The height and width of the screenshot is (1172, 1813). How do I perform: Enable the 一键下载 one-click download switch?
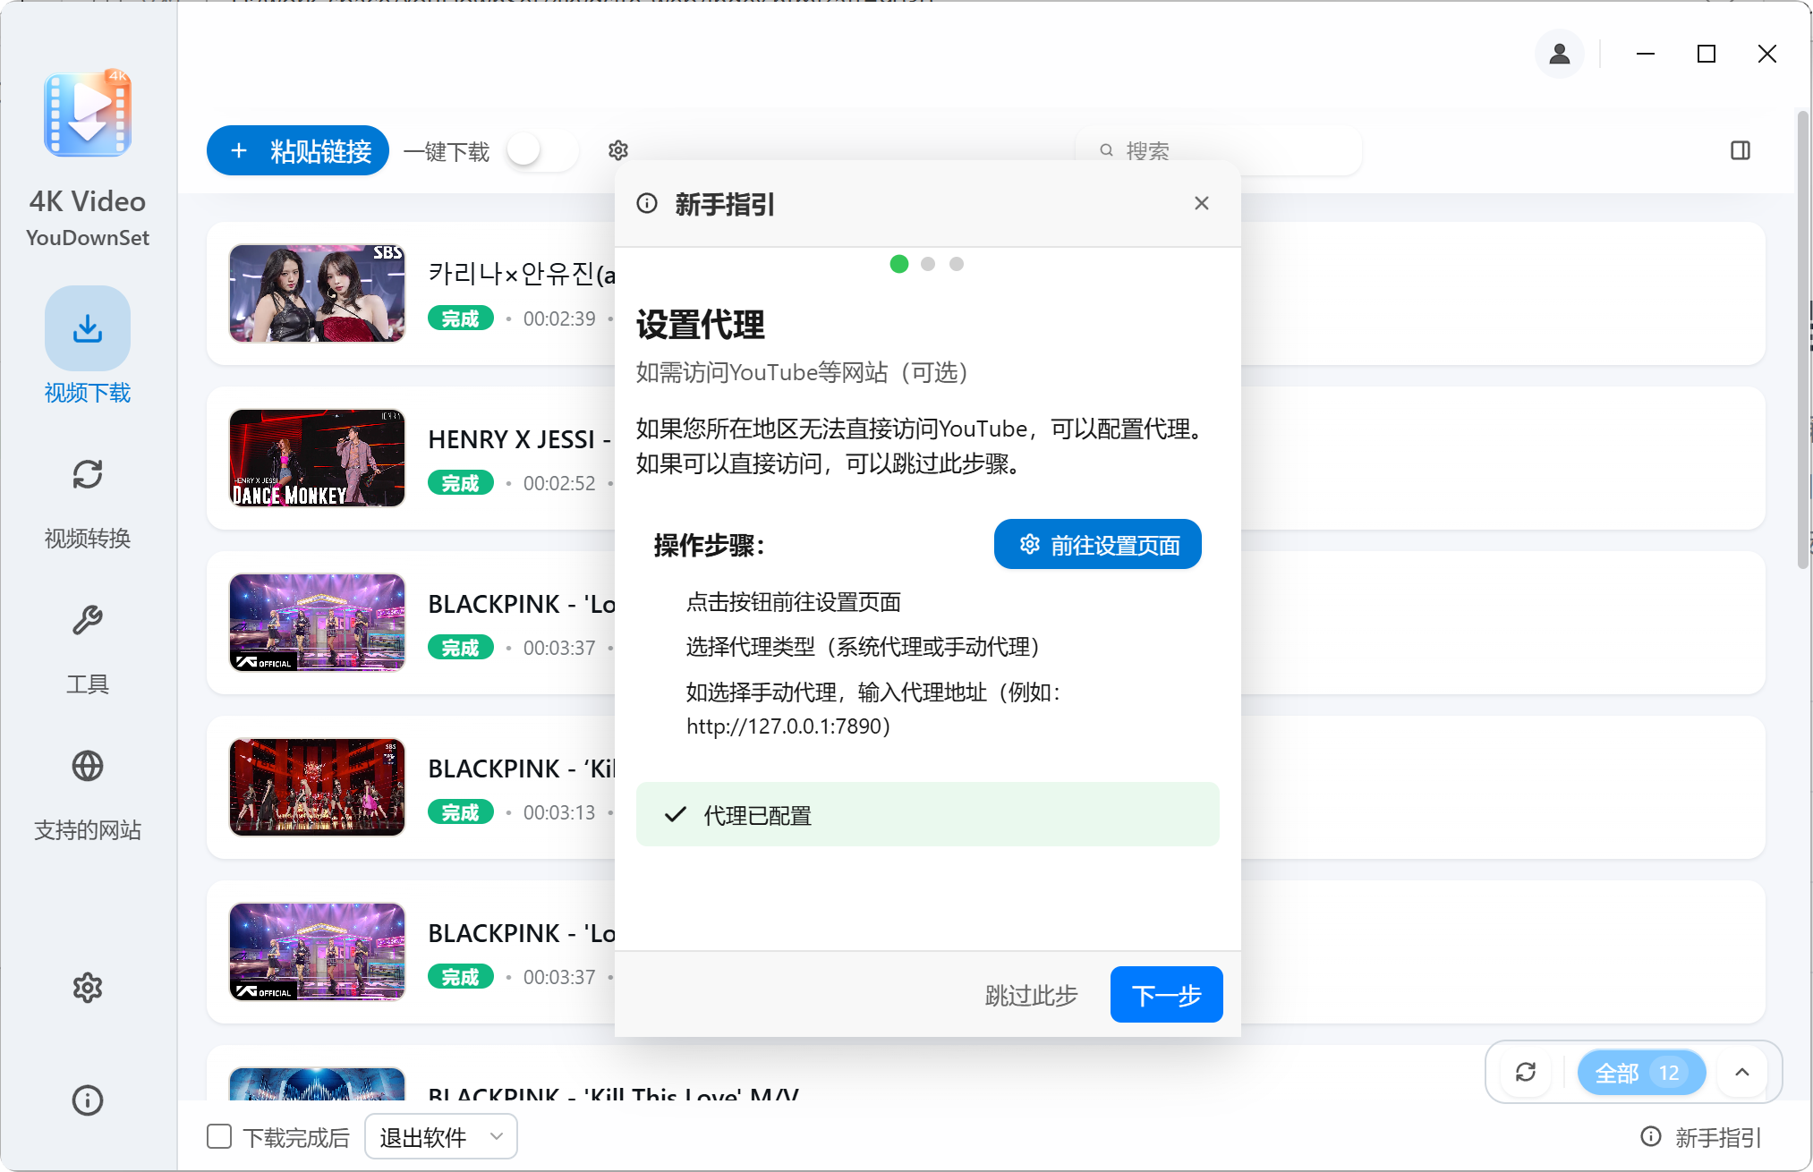click(x=540, y=150)
